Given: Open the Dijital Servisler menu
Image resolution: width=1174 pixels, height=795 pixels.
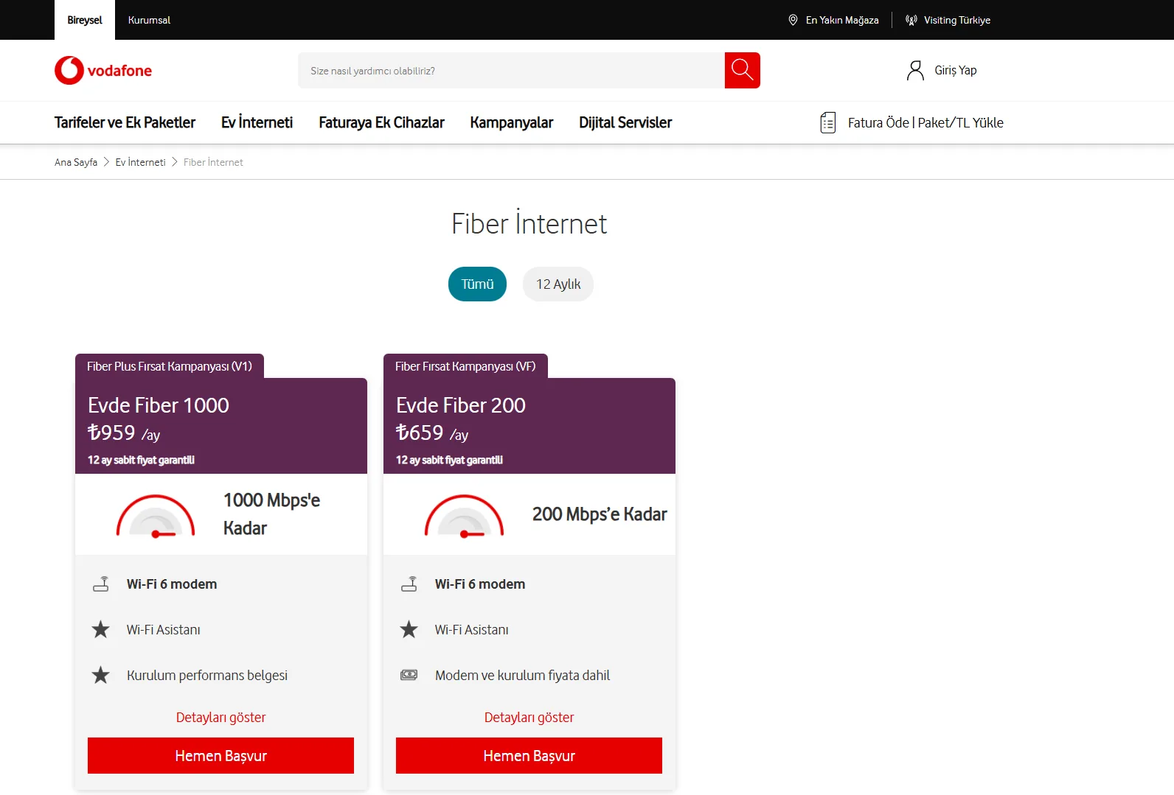Looking at the screenshot, I should [x=625, y=122].
